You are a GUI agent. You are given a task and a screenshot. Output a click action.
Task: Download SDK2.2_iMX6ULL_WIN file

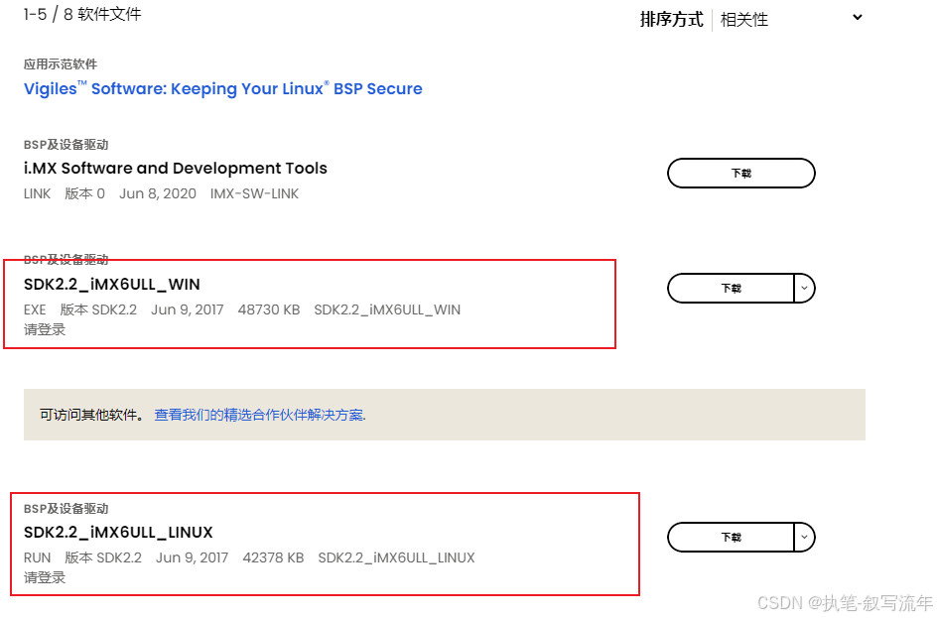(x=731, y=289)
